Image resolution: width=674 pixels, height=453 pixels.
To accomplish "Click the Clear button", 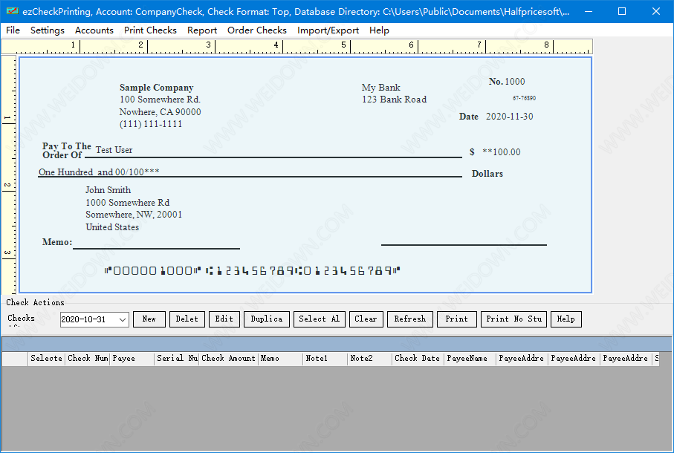I will (366, 319).
